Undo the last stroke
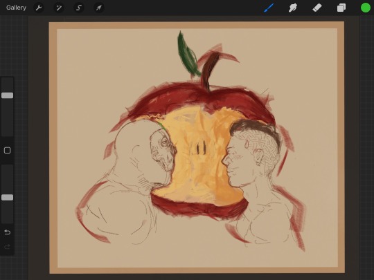374x280 pixels. coord(8,232)
